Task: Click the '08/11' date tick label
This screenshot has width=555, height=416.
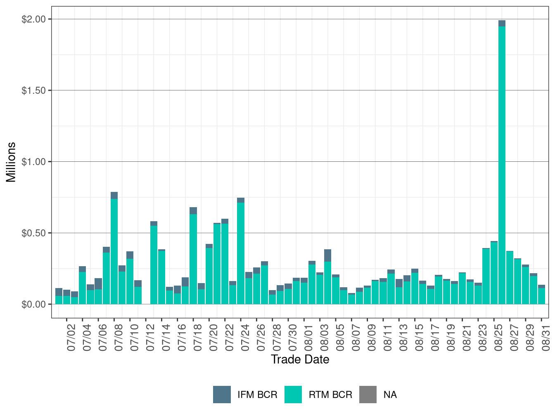Action: tap(388, 338)
